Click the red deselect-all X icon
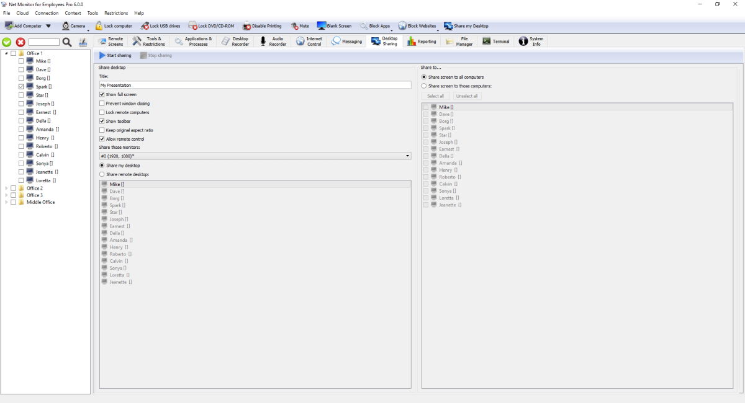The width and height of the screenshot is (745, 403). pos(20,42)
